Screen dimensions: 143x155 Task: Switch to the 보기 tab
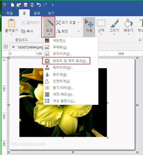tap(51, 13)
